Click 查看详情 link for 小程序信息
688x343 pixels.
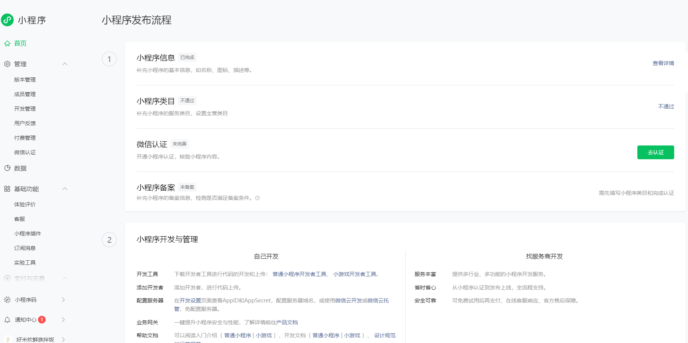[x=663, y=63]
